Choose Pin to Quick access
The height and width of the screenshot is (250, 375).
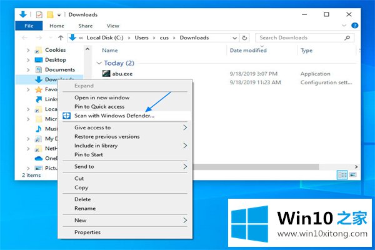click(x=124, y=107)
